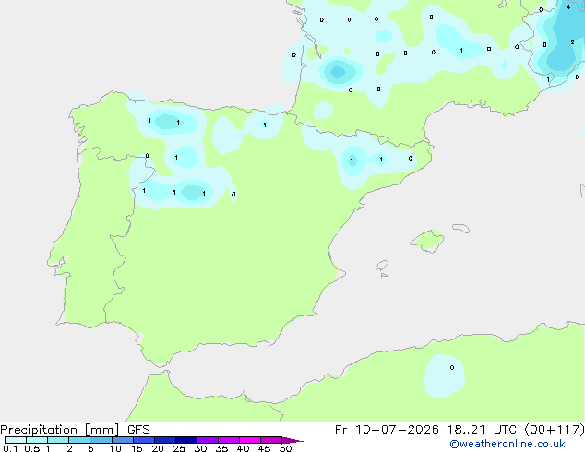Select the 20–25 mm legend swatch

pyautogui.click(x=164, y=440)
